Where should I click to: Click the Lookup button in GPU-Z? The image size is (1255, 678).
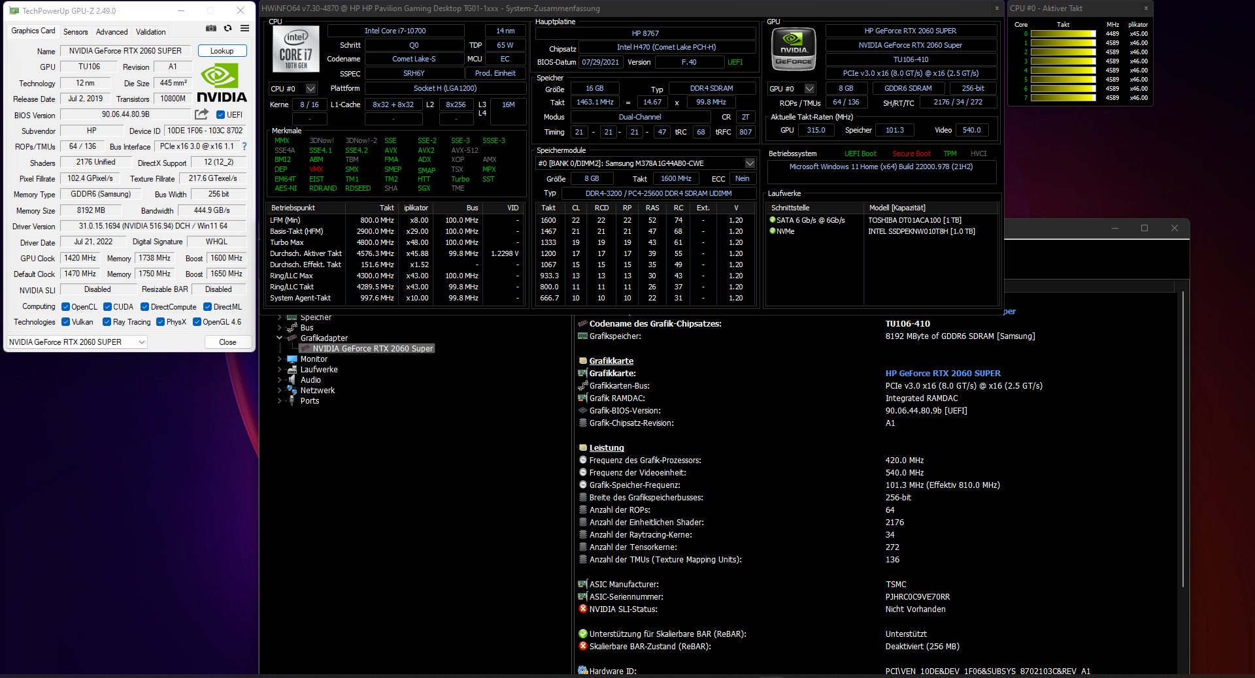coord(222,51)
